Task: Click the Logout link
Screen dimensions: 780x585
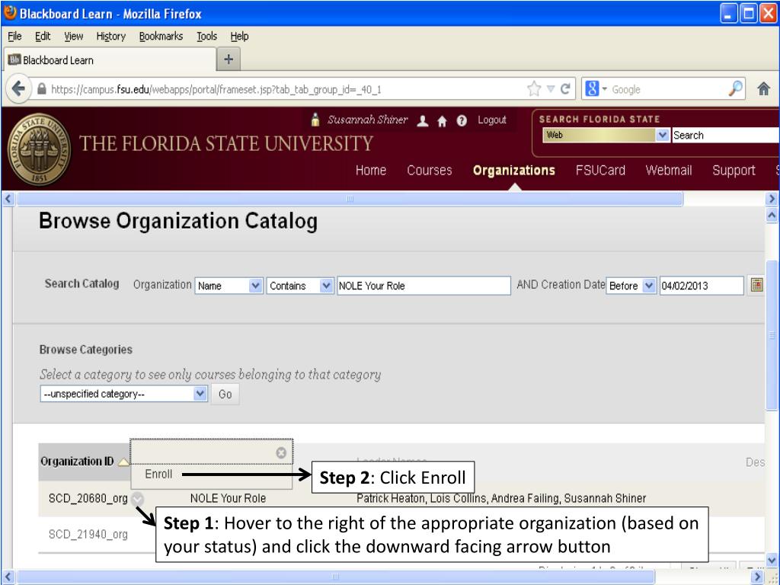Action: (491, 120)
